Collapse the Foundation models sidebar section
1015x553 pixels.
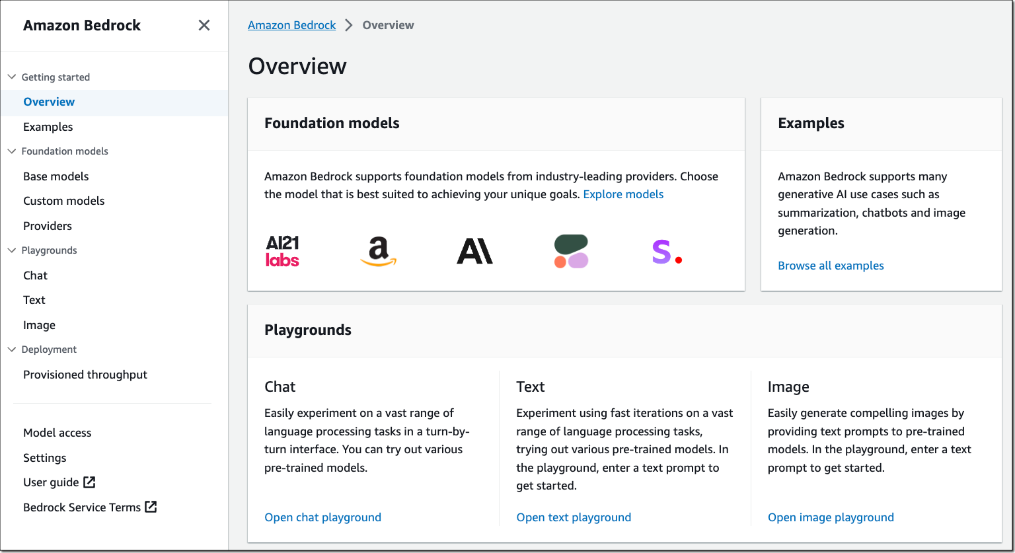coord(12,151)
